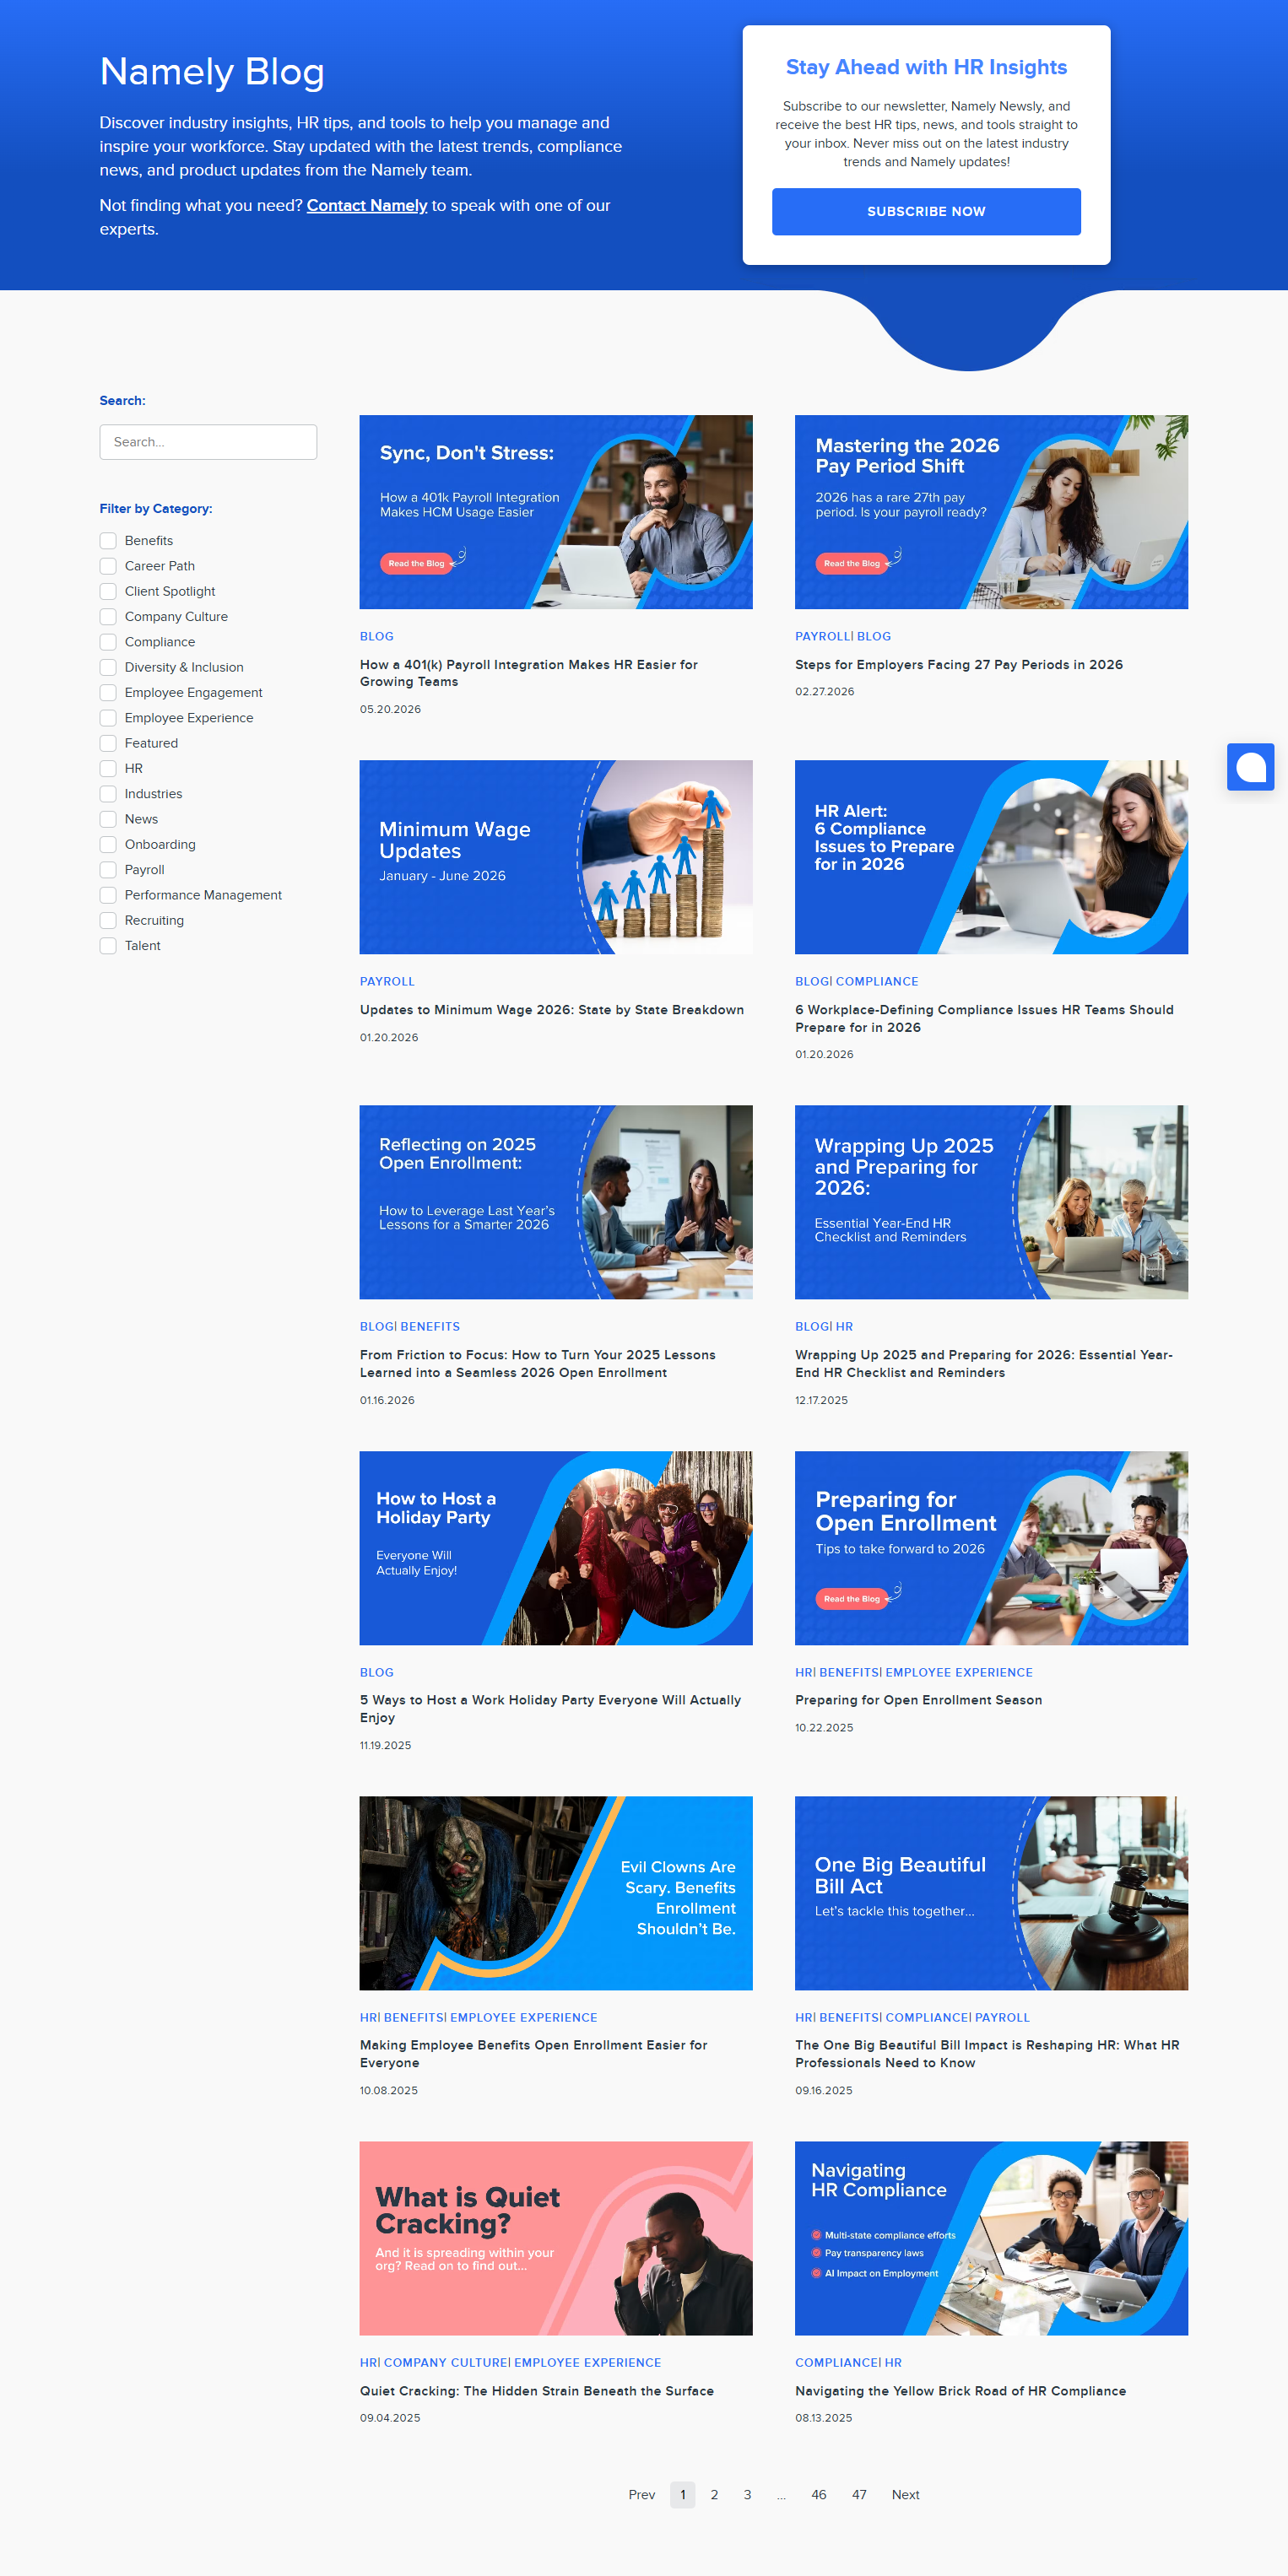
Task: Open the What is Quiet Cracking thumbnail
Action: [x=556, y=2238]
